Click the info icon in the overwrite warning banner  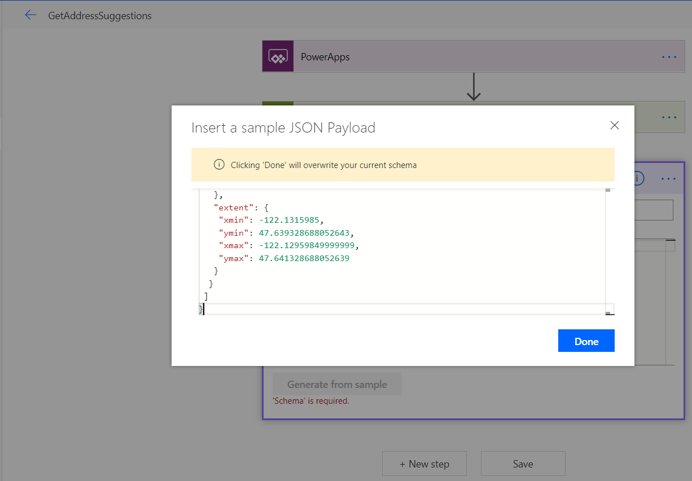pyautogui.click(x=219, y=165)
